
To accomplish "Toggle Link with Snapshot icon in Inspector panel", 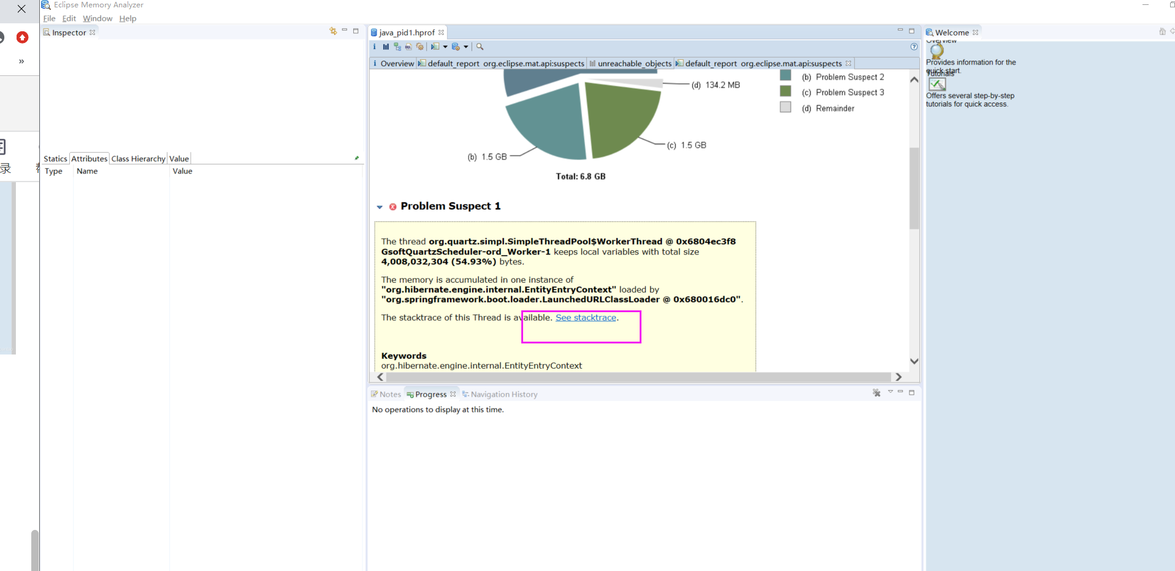I will (x=333, y=31).
